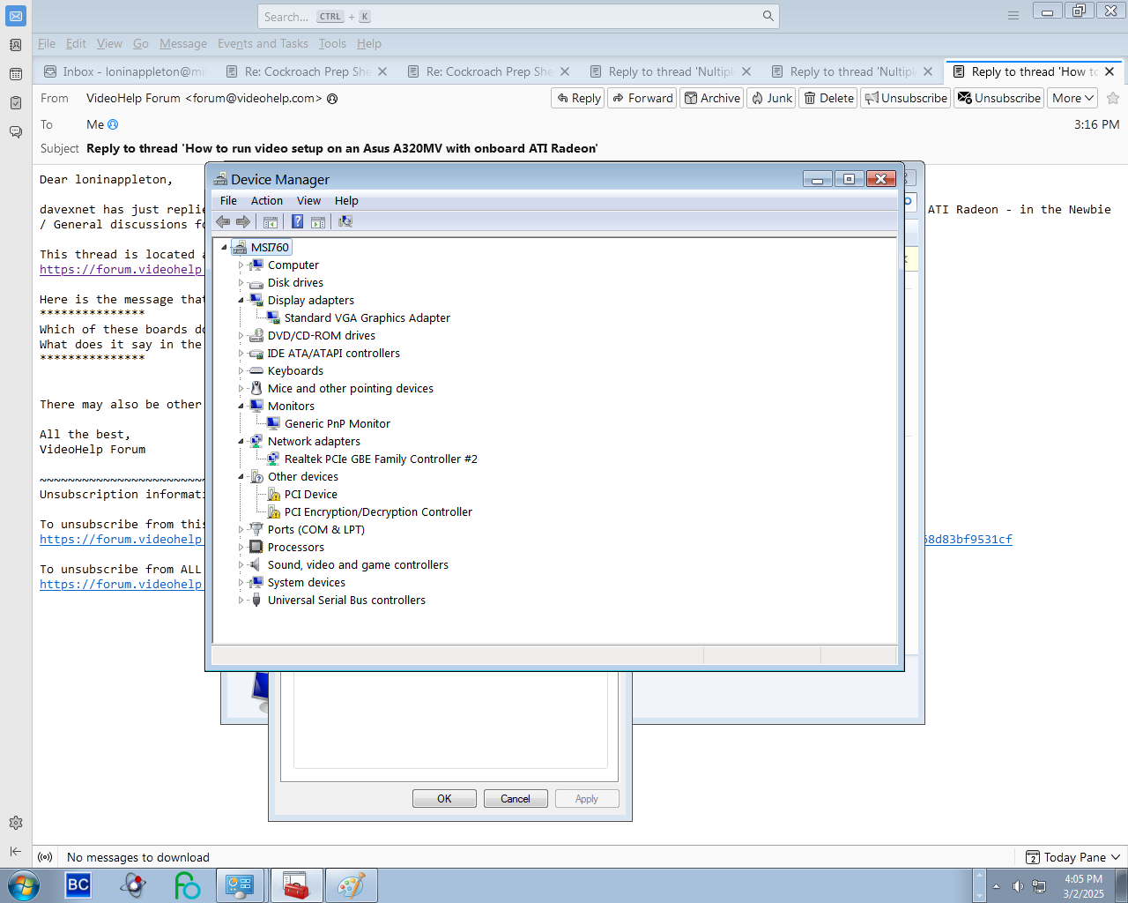Viewport: 1128px width, 903px height.
Task: Expand DVD/CD-ROM drives category
Action: tap(241, 335)
